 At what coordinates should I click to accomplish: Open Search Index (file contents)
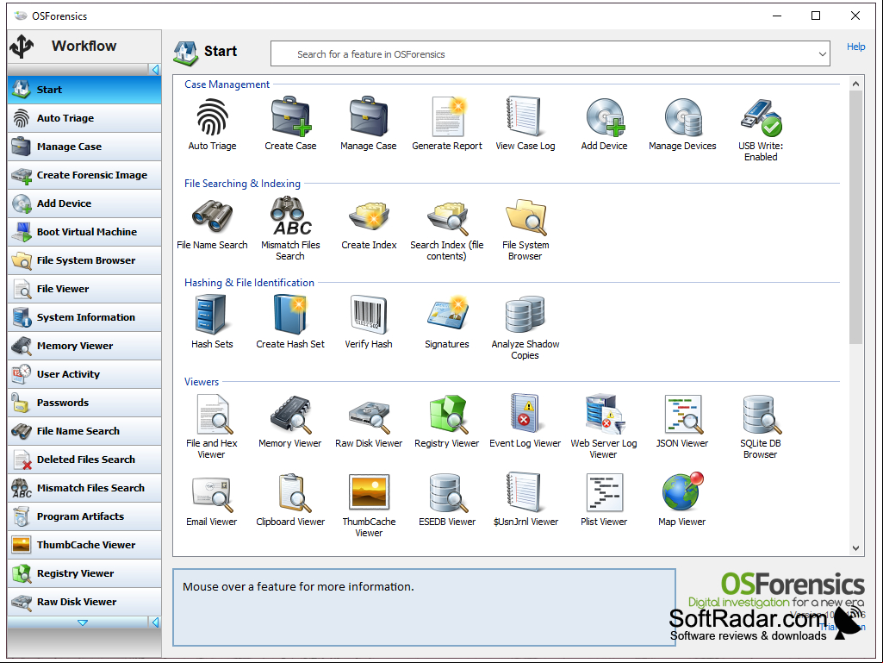[447, 228]
